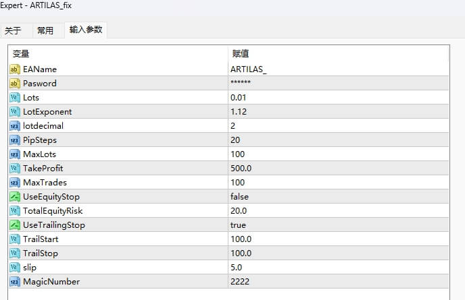Edit the Lots value 0.01
This screenshot has height=300, width=465.
tap(239, 97)
